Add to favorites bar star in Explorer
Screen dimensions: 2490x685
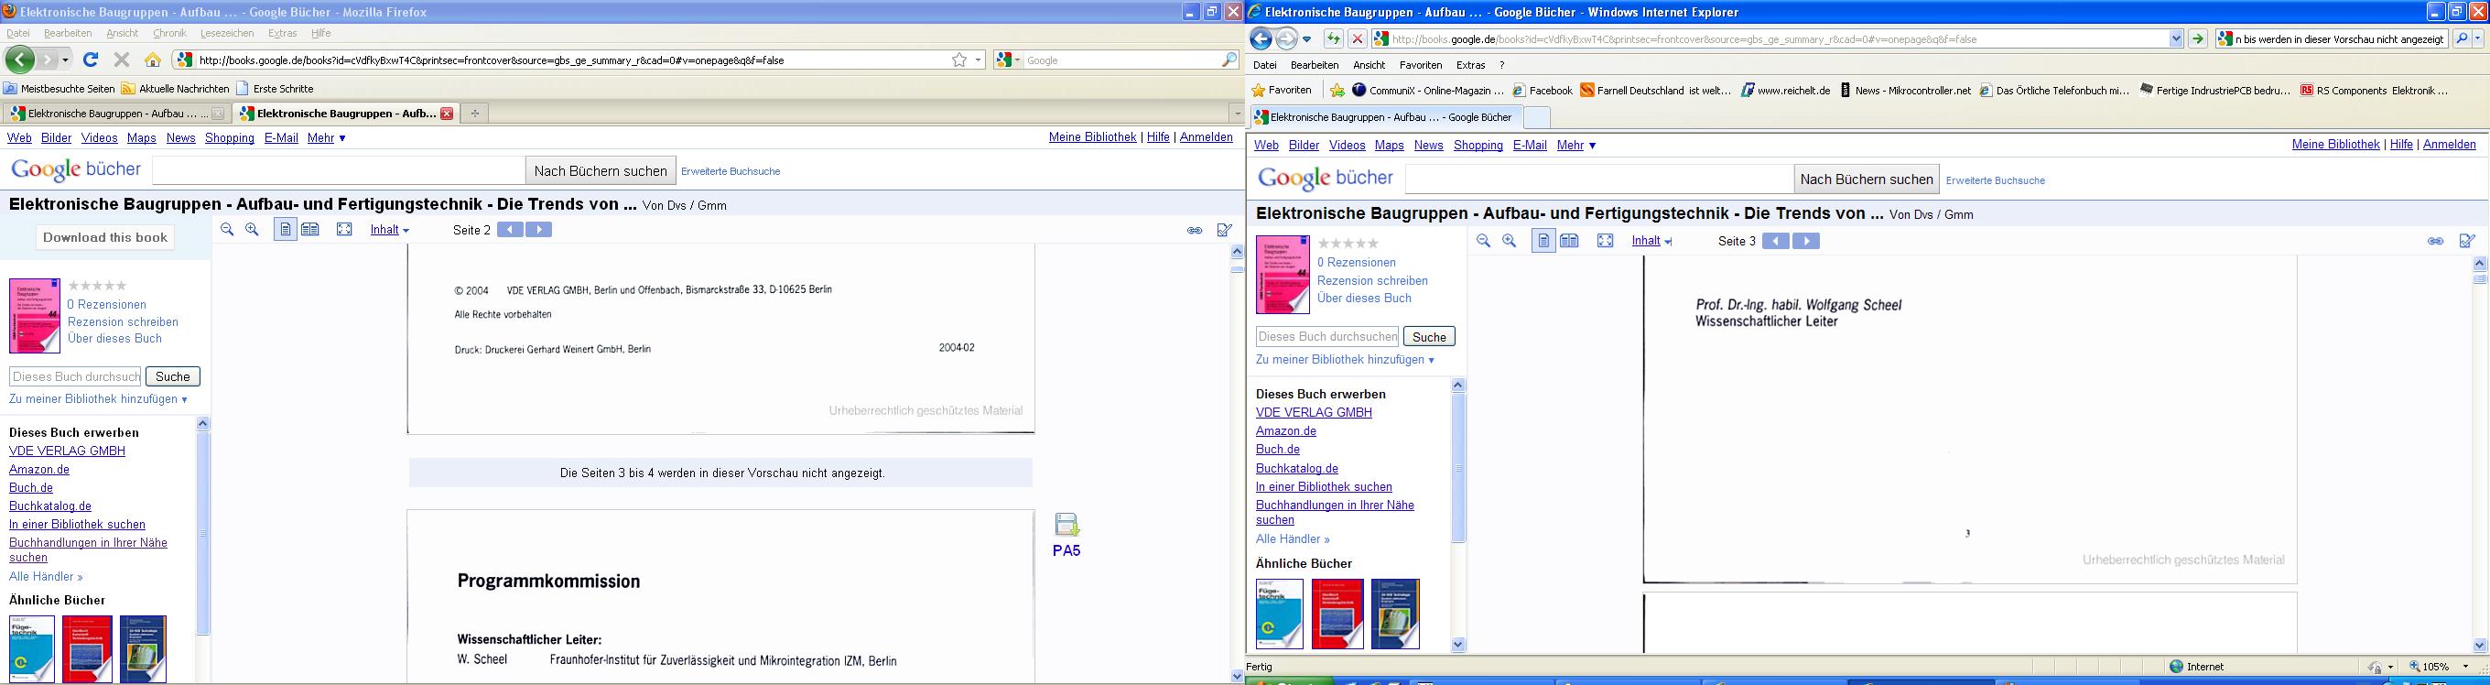(x=1337, y=90)
